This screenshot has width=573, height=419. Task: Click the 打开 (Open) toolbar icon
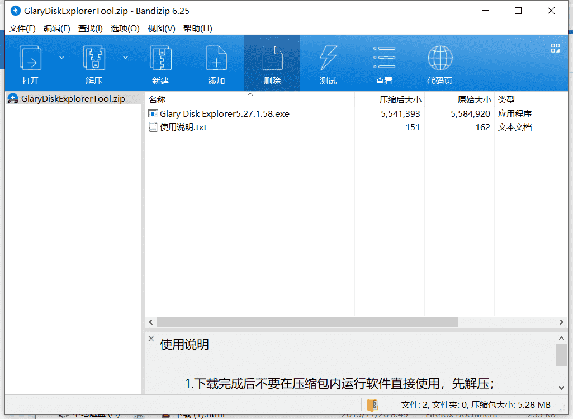coord(30,59)
